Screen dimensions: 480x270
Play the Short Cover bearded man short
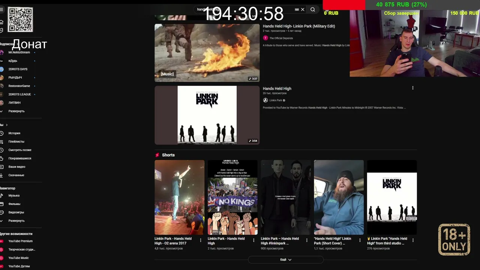339,197
